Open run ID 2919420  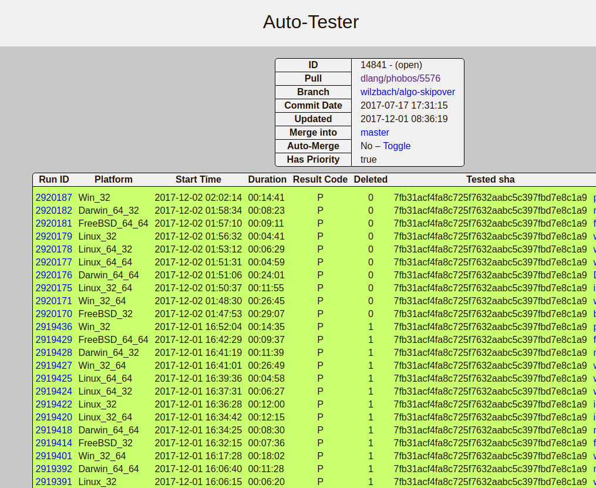tap(54, 418)
